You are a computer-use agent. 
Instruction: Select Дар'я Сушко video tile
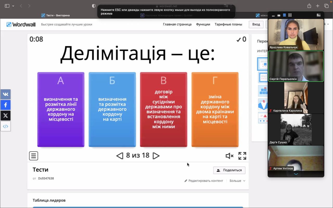(296, 129)
